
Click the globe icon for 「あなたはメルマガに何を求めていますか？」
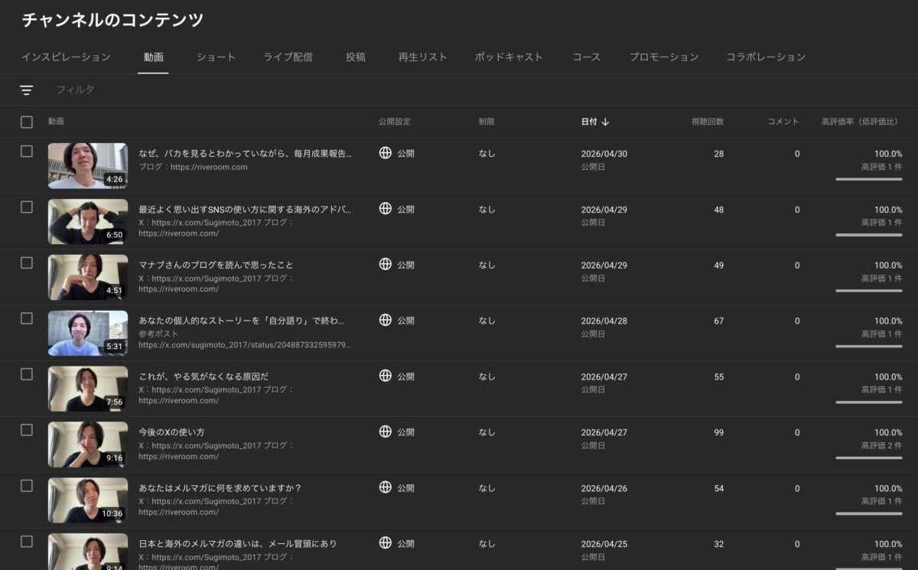tap(384, 487)
